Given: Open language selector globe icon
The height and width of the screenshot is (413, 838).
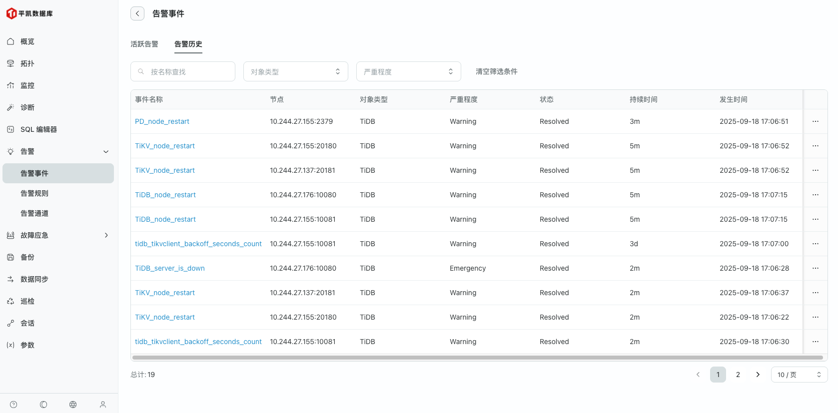Looking at the screenshot, I should [x=73, y=405].
